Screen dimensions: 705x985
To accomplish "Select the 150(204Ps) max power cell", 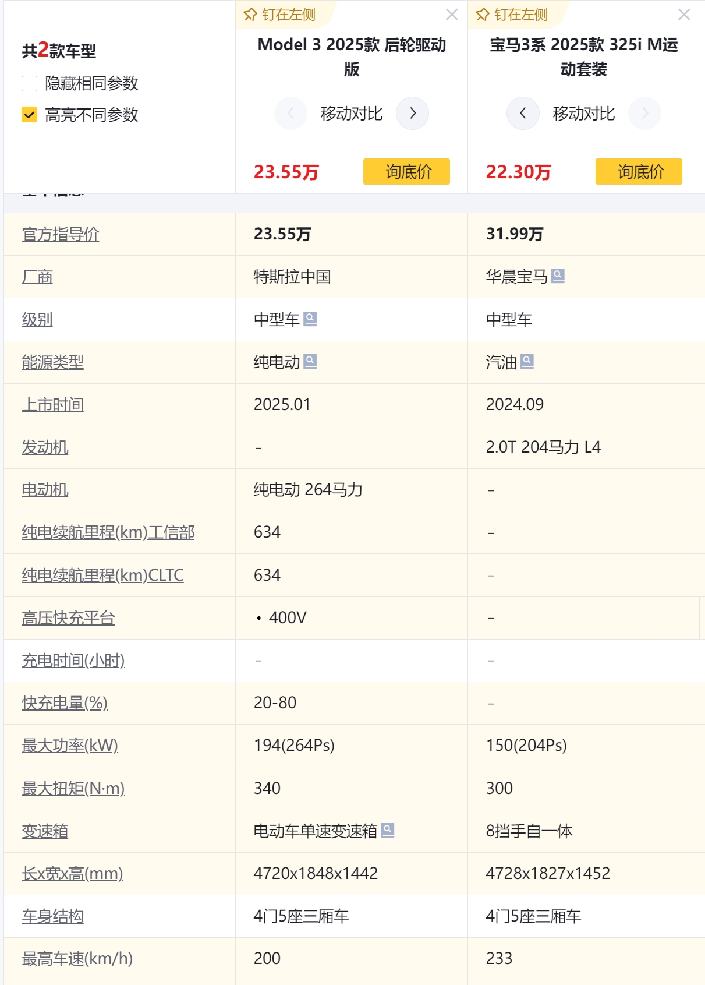I will click(584, 746).
